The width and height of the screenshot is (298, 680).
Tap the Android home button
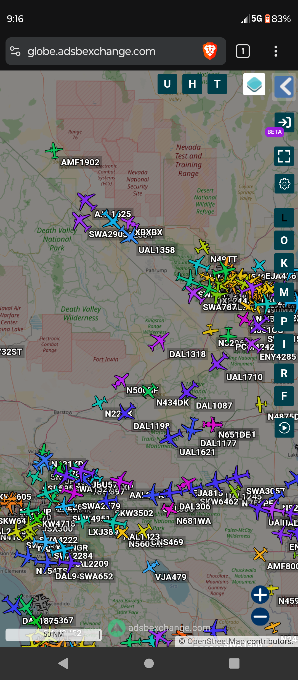pyautogui.click(x=149, y=663)
